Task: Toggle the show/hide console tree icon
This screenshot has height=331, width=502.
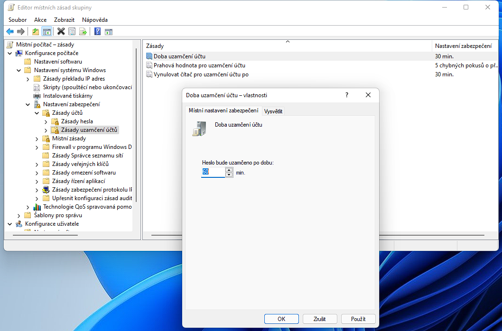Action: pos(46,32)
